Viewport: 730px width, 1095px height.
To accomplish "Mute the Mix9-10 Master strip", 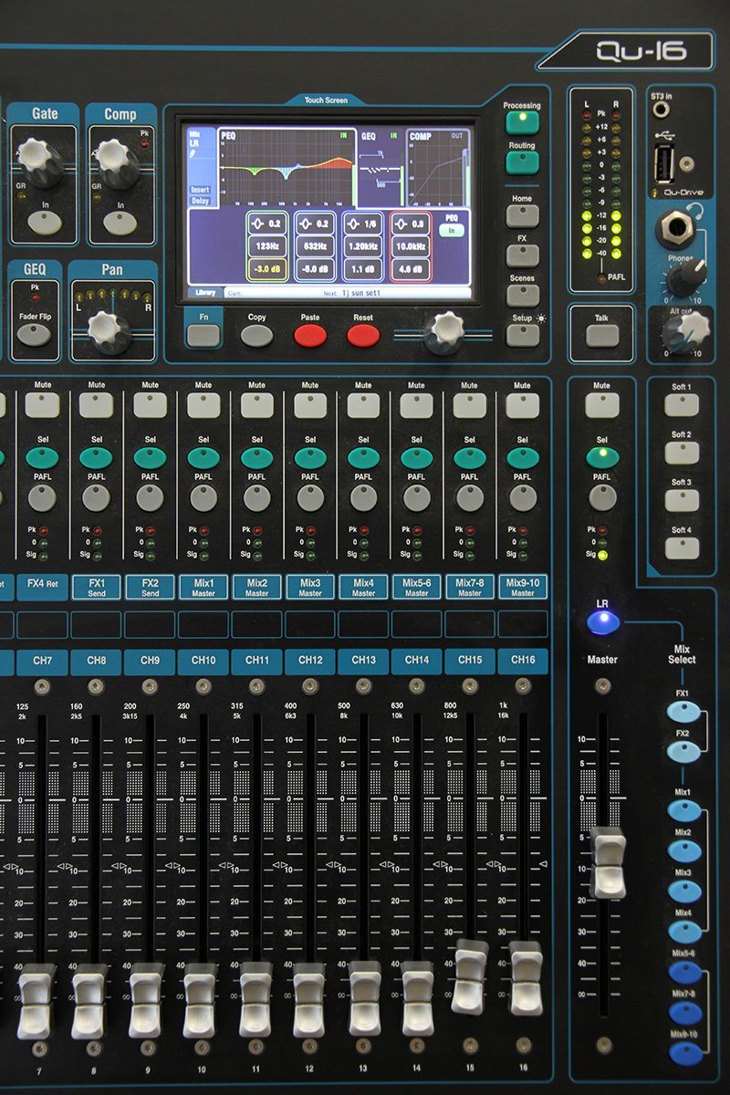I will click(x=523, y=406).
